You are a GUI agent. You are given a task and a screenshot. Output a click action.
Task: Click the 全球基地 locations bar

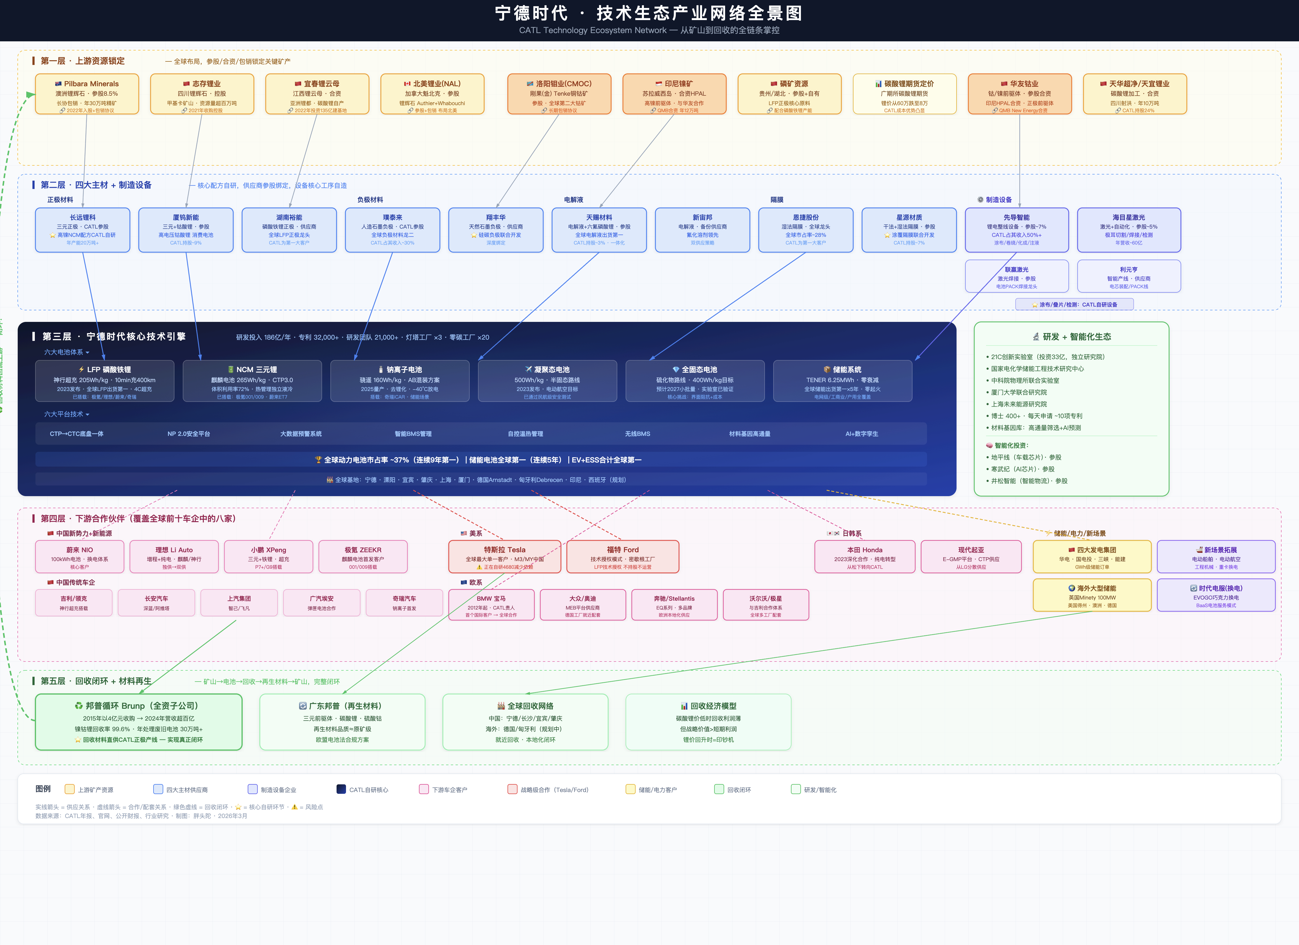481,480
